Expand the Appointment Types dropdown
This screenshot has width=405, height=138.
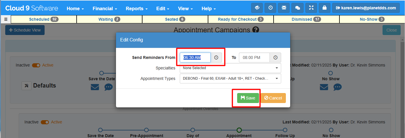click(230, 78)
